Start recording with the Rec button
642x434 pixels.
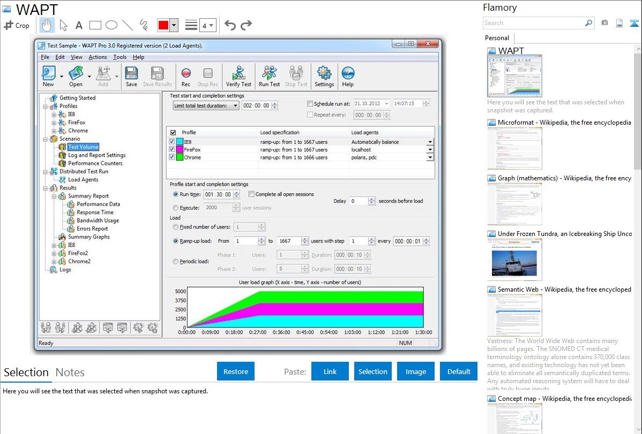click(186, 77)
